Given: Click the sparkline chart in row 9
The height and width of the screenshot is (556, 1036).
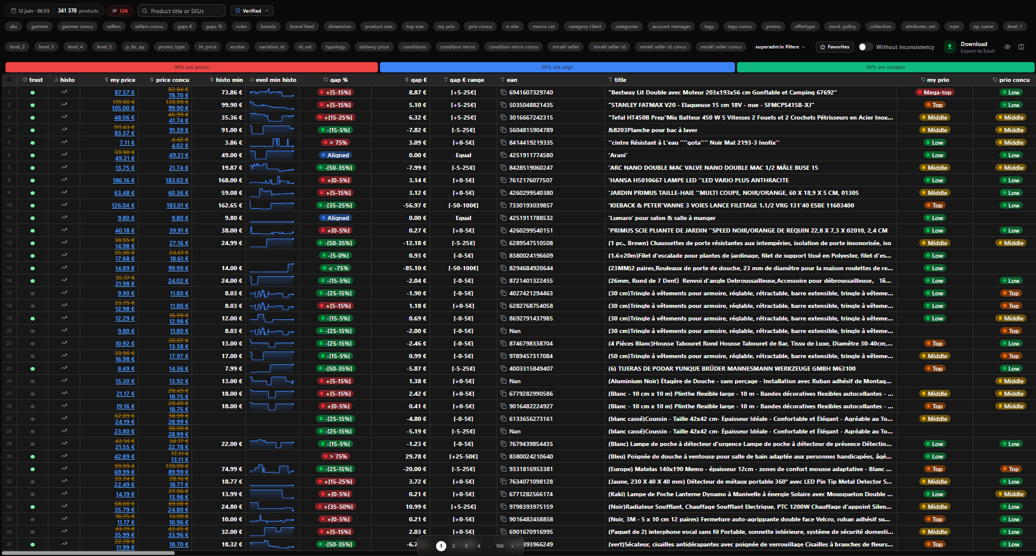Looking at the screenshot, I should pos(272,193).
